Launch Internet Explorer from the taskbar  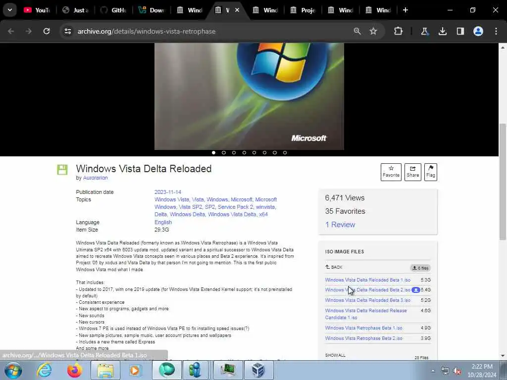point(44,370)
